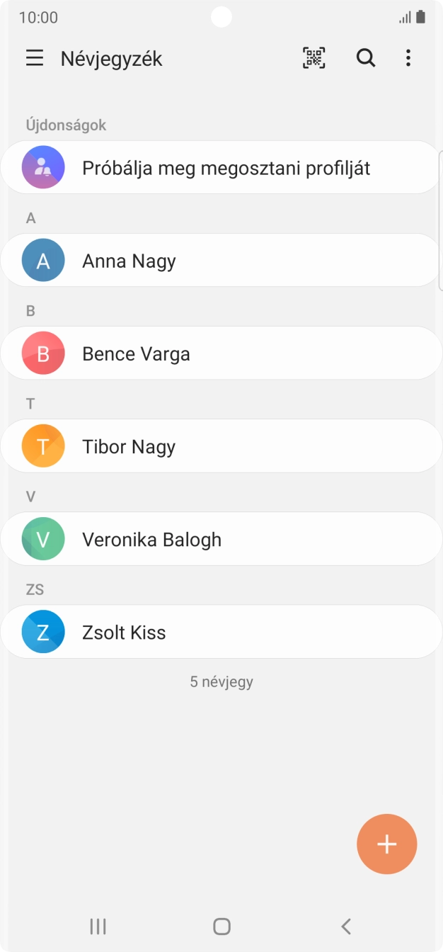443x952 pixels.
Task: Tap Veronika Balogh's green avatar
Action: point(43,539)
